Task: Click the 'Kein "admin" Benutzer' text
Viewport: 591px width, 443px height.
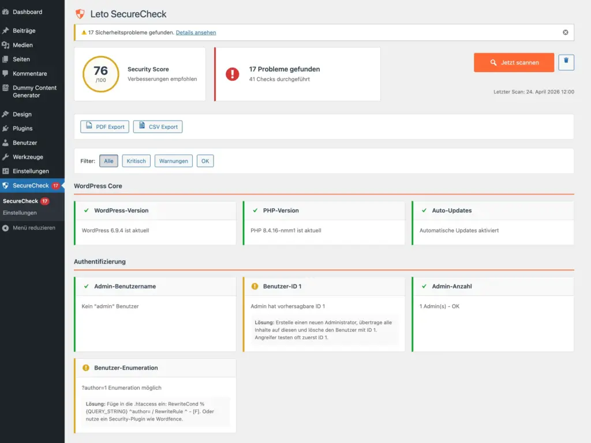Action: click(110, 306)
